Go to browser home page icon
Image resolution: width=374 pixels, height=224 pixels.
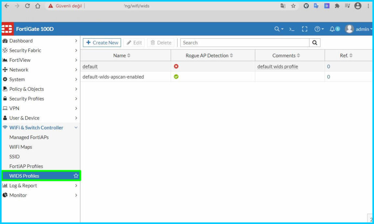click(x=38, y=6)
